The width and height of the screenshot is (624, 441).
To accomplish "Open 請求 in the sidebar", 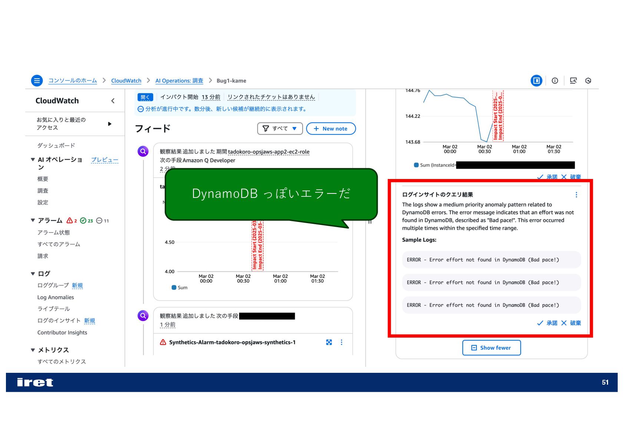I will point(43,256).
